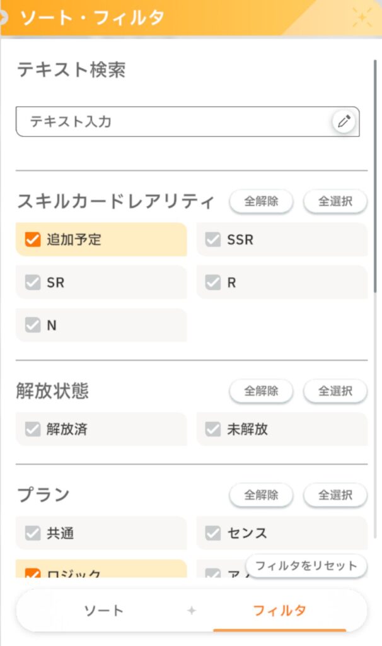Toggle the 未解放 checkbox

(213, 430)
